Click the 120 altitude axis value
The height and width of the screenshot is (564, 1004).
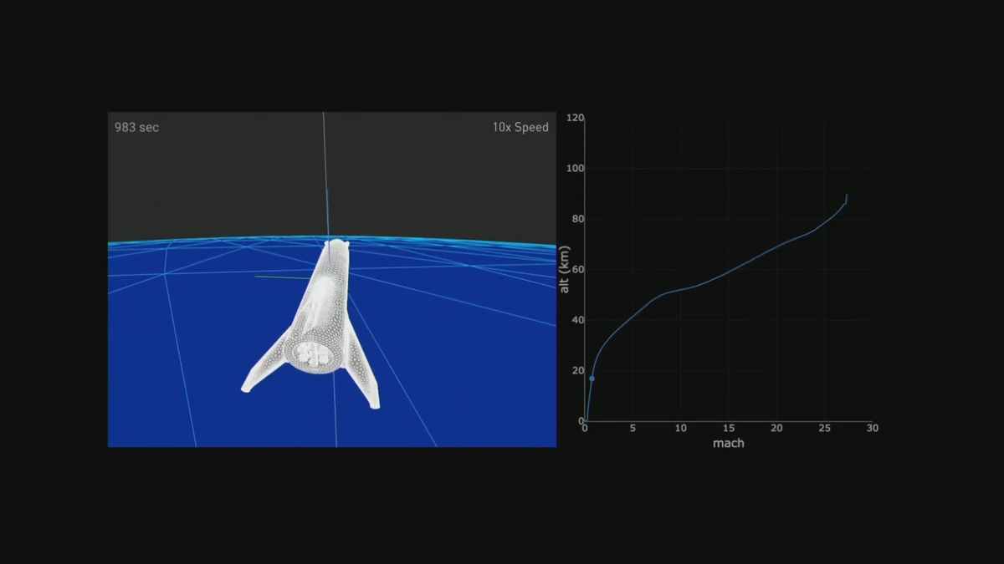tap(575, 119)
